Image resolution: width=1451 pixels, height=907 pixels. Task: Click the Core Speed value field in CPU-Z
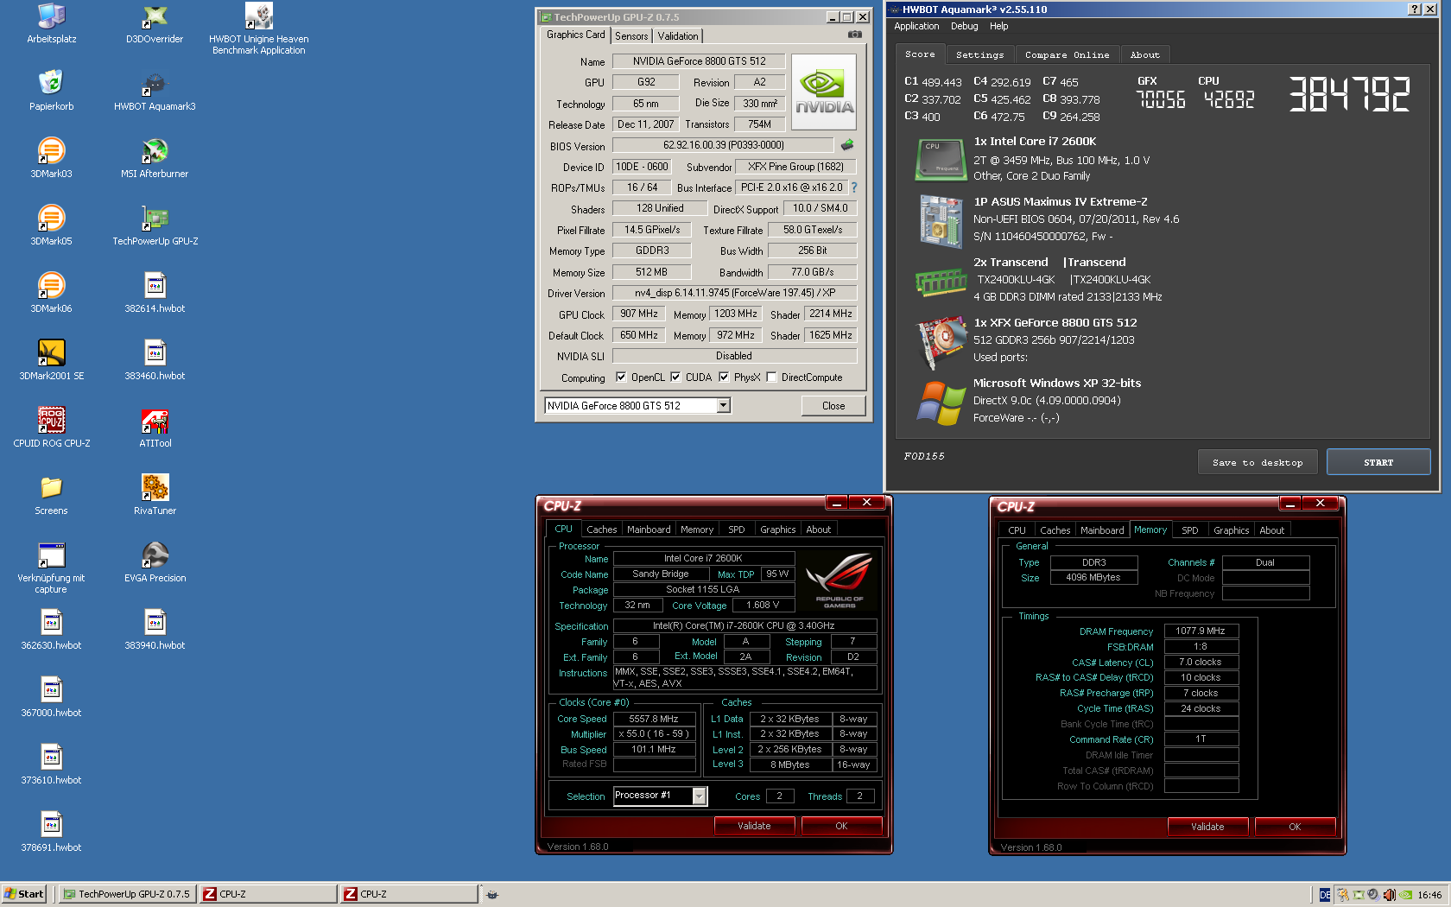654,719
